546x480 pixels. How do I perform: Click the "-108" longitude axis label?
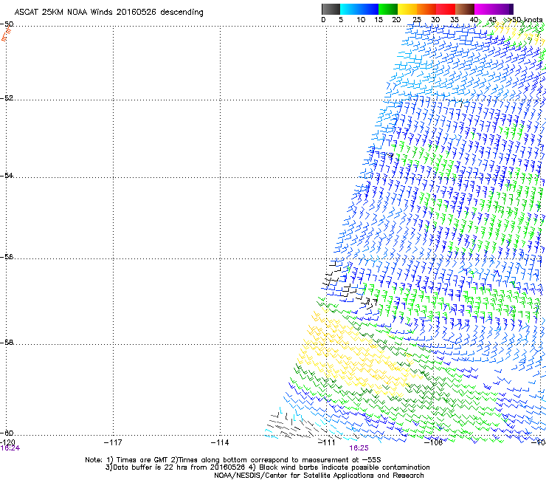pos(433,442)
